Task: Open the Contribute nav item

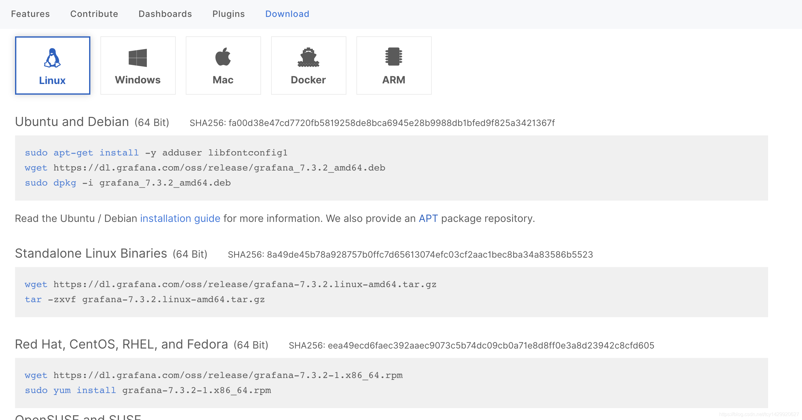Action: pos(94,14)
